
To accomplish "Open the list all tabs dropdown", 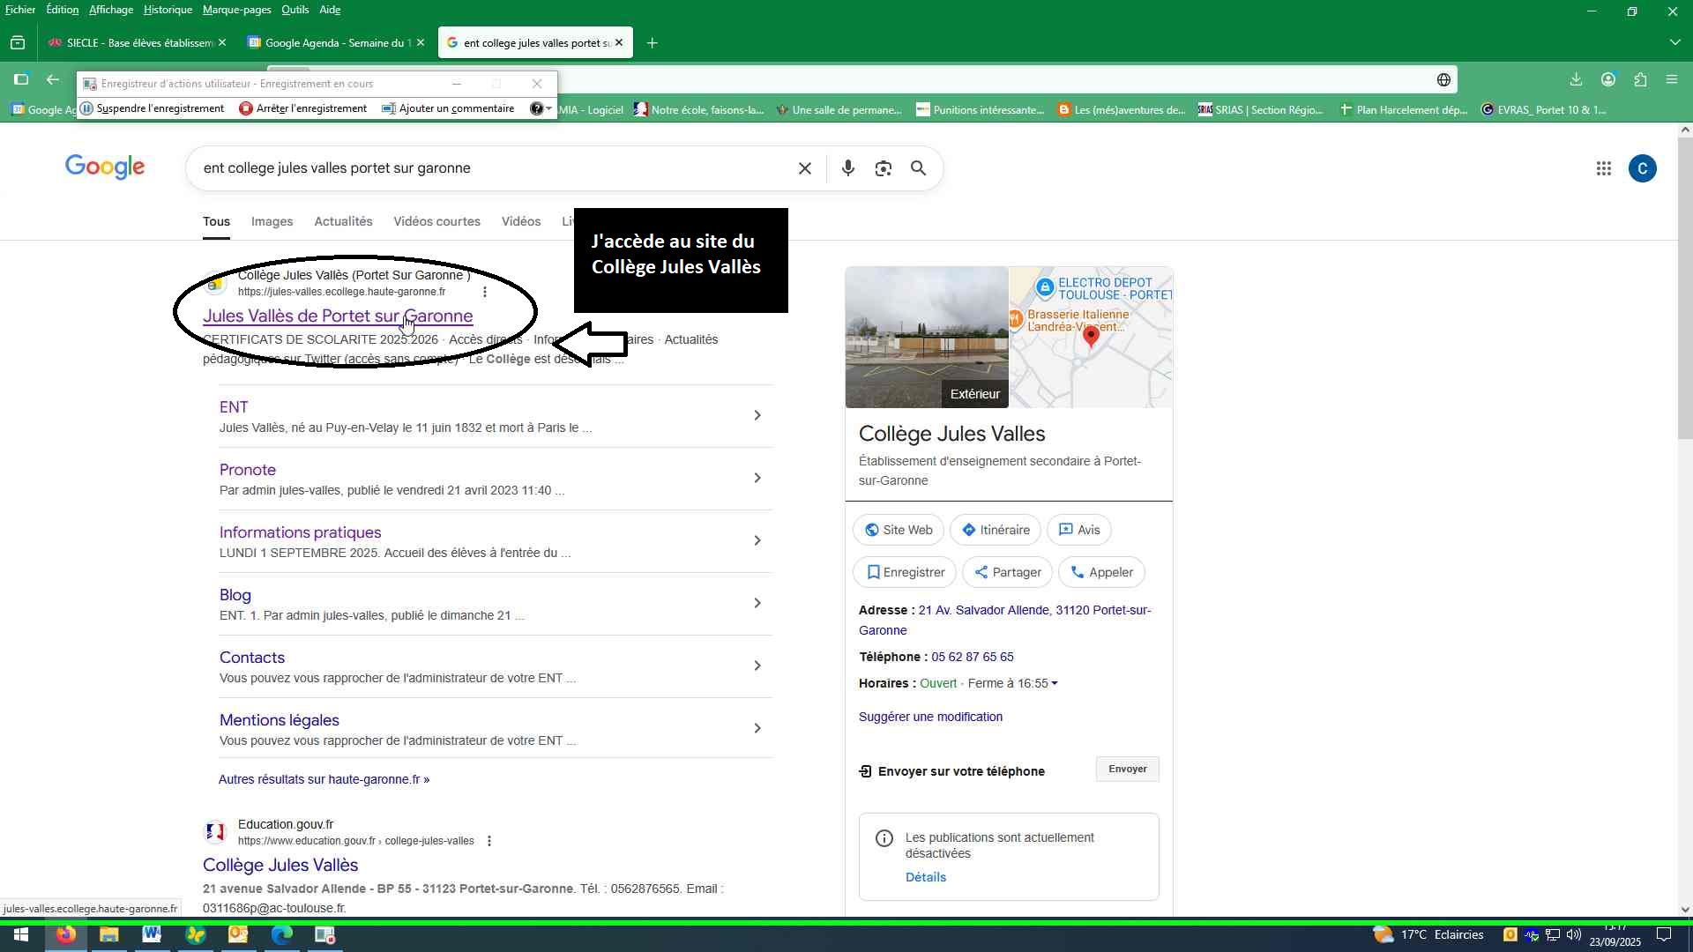I will (x=1674, y=42).
